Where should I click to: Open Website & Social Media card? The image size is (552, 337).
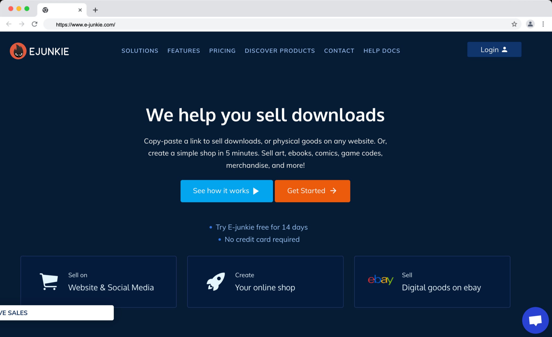[x=98, y=282]
